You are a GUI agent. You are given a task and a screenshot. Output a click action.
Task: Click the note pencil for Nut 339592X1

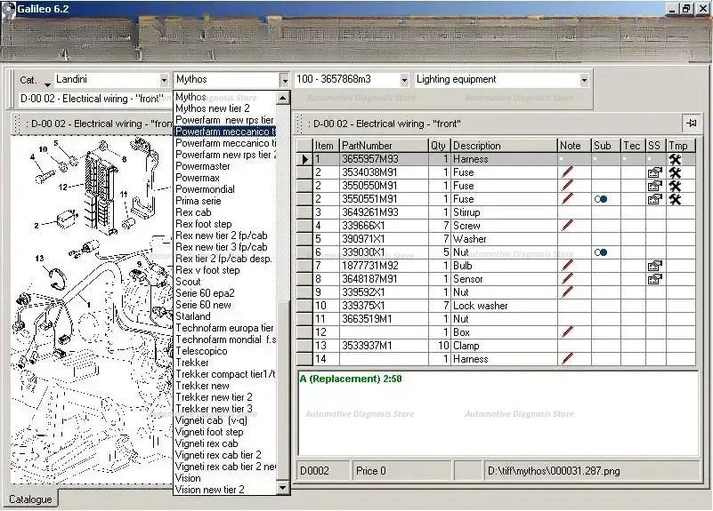tap(567, 292)
